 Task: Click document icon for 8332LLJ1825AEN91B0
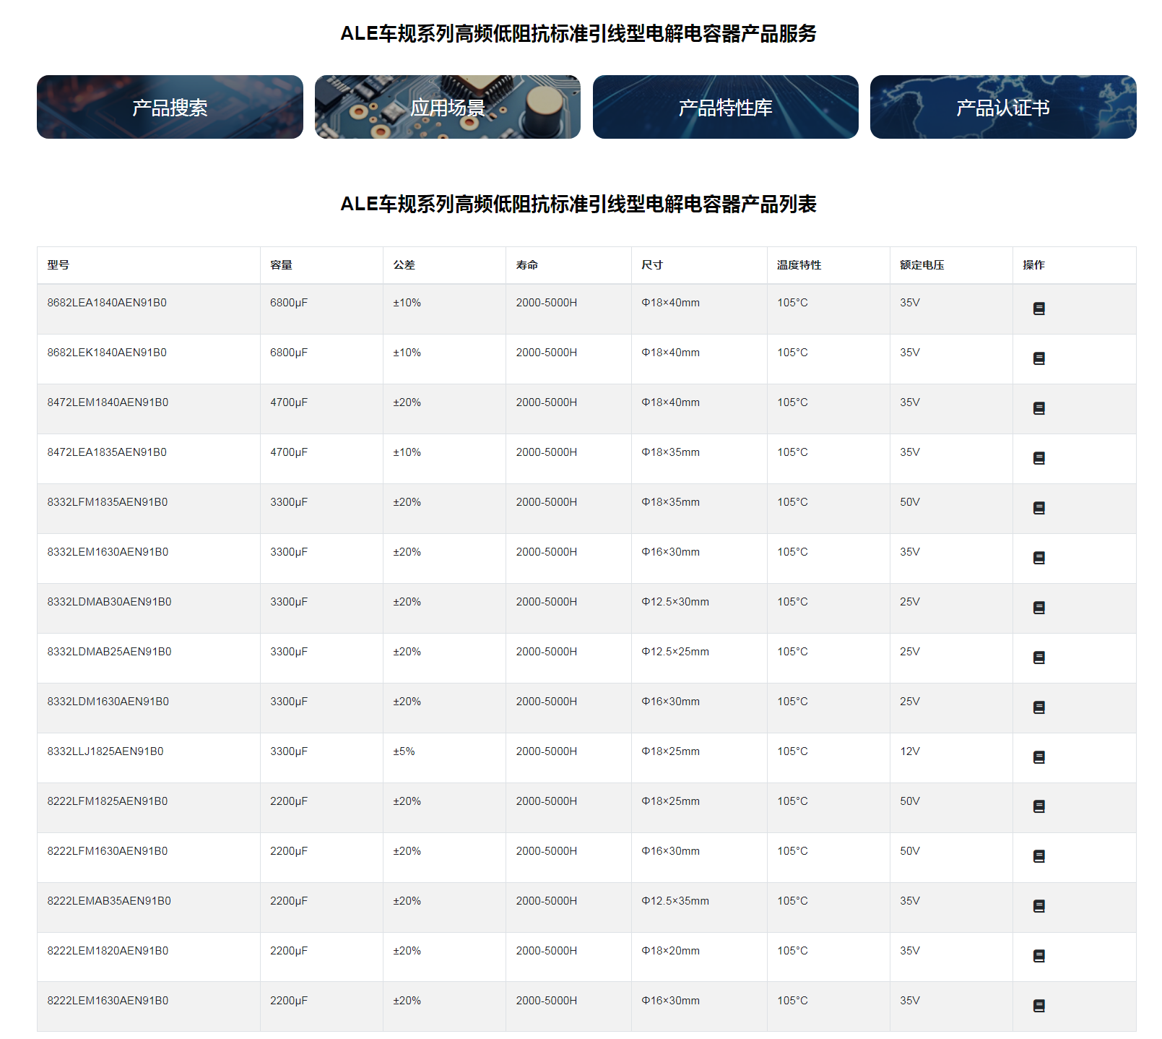[x=1039, y=757]
